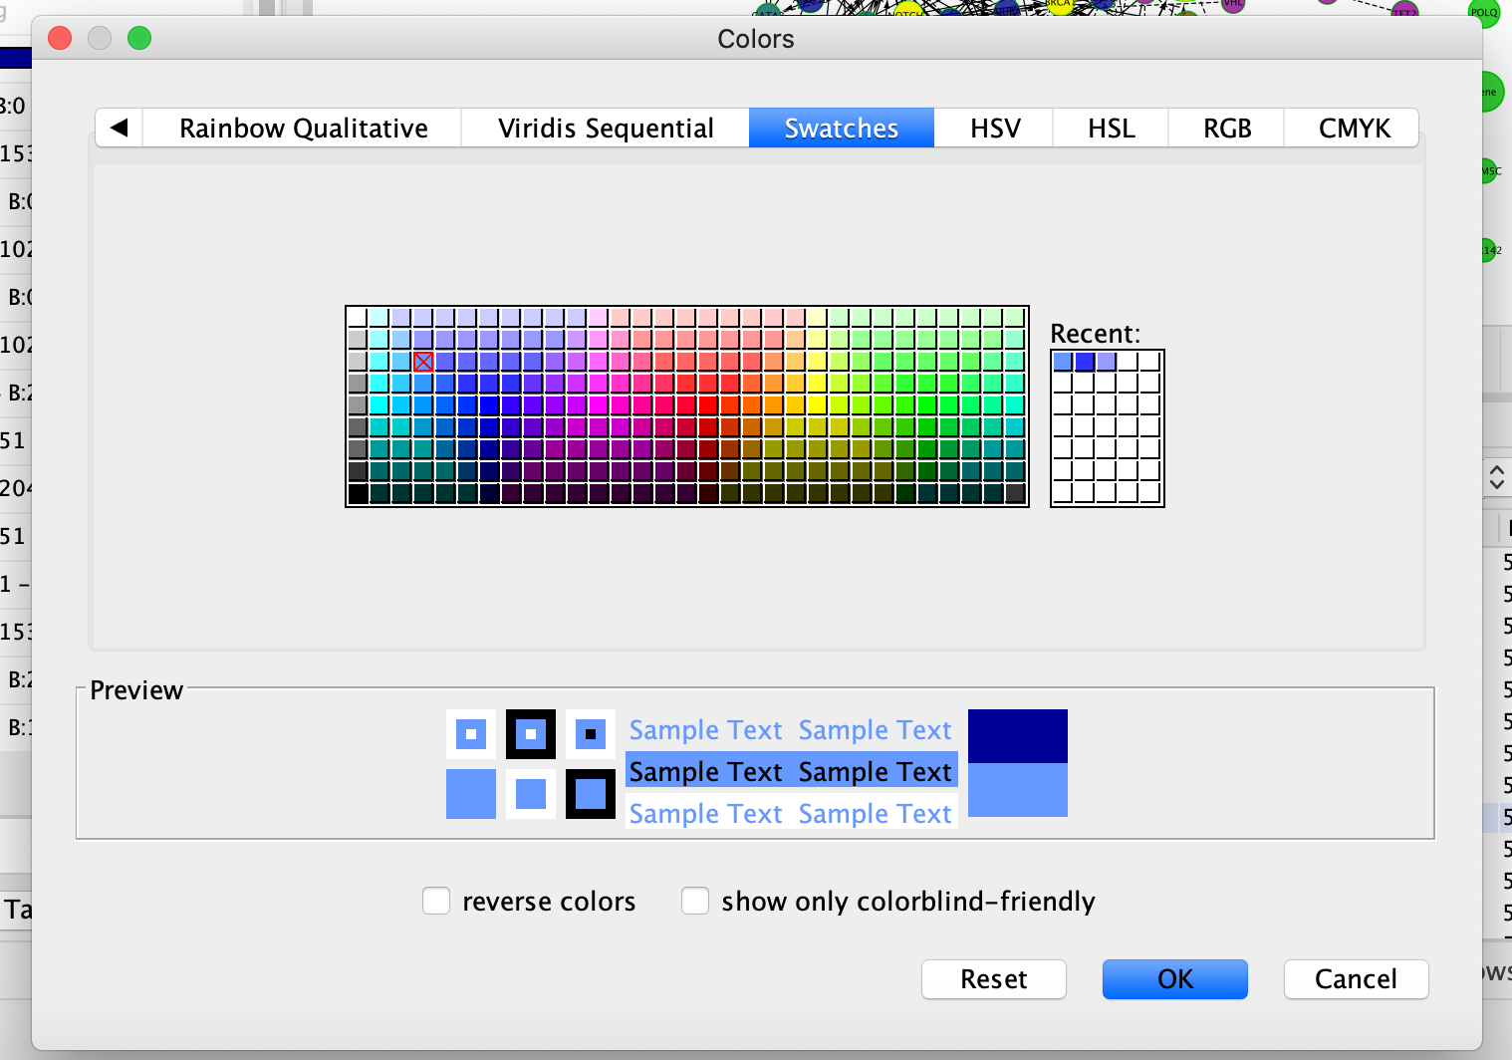Image resolution: width=1512 pixels, height=1060 pixels.
Task: Select the Swatches tab
Action: 841,129
